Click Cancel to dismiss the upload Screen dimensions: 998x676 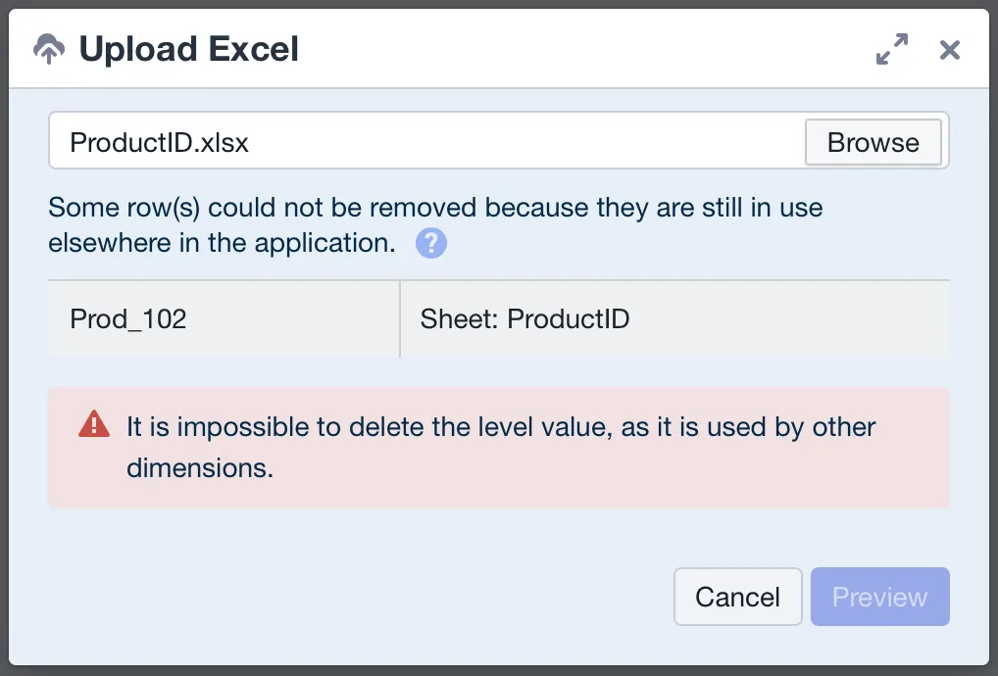[737, 597]
